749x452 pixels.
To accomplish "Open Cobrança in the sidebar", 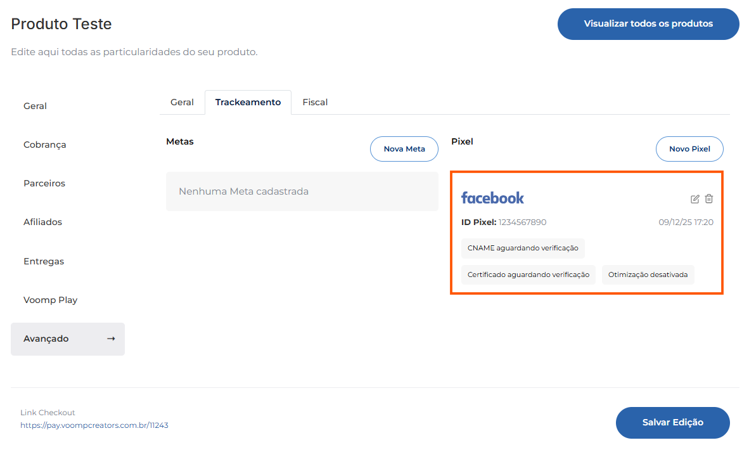I will (x=45, y=145).
